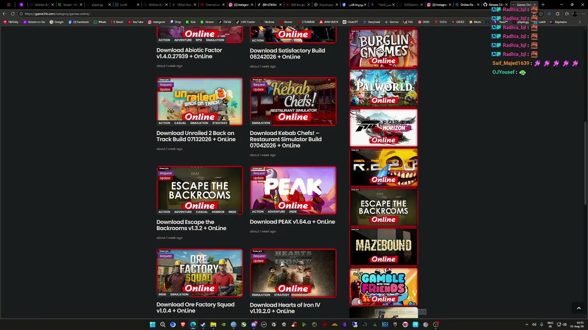Open the Mazebound sidebar thumbnail

(384, 247)
